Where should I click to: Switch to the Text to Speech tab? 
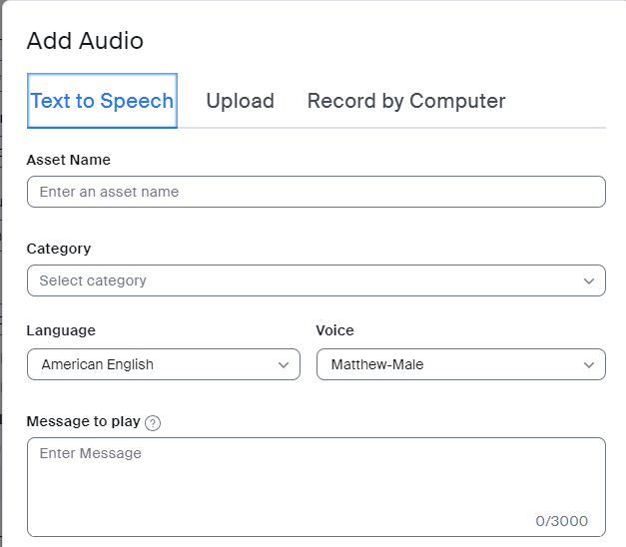click(102, 101)
